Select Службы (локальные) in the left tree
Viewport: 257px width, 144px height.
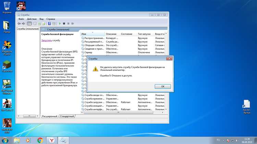(x=28, y=29)
